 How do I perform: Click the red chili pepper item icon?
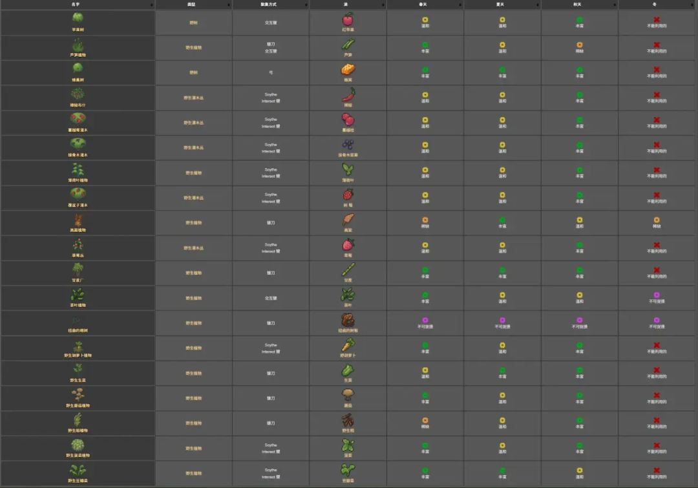tap(348, 94)
